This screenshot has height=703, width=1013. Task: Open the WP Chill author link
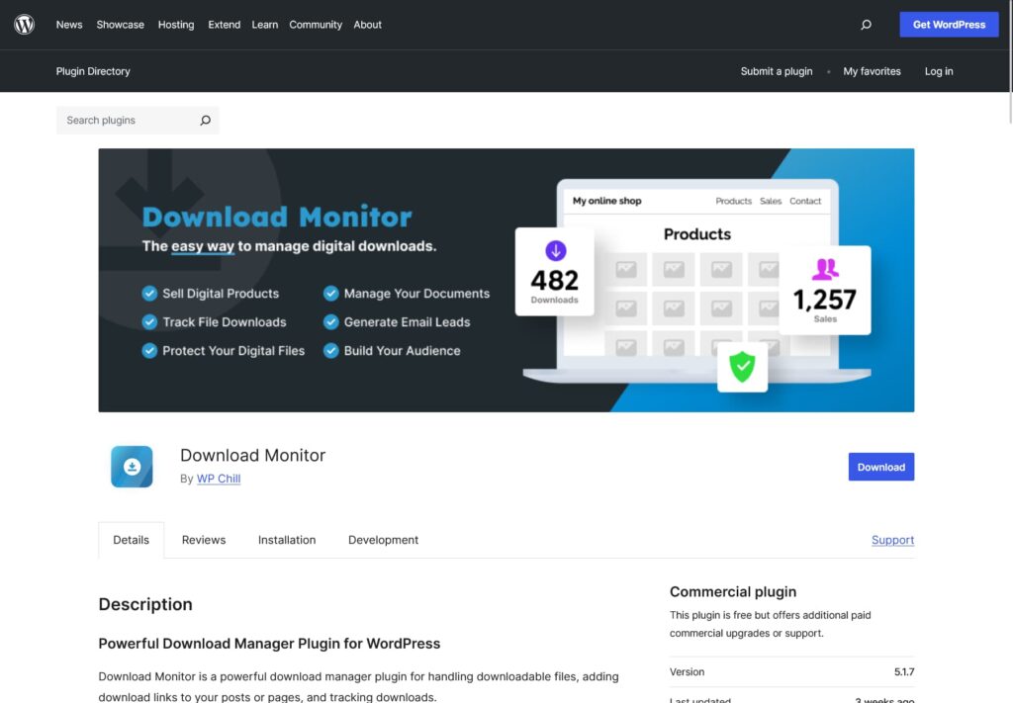(219, 479)
